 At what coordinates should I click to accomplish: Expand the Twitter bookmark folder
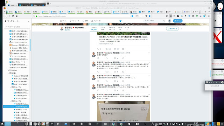(8, 70)
